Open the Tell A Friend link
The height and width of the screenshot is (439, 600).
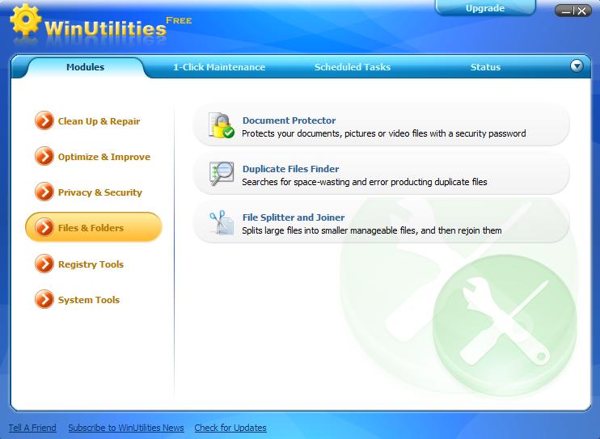click(x=32, y=428)
